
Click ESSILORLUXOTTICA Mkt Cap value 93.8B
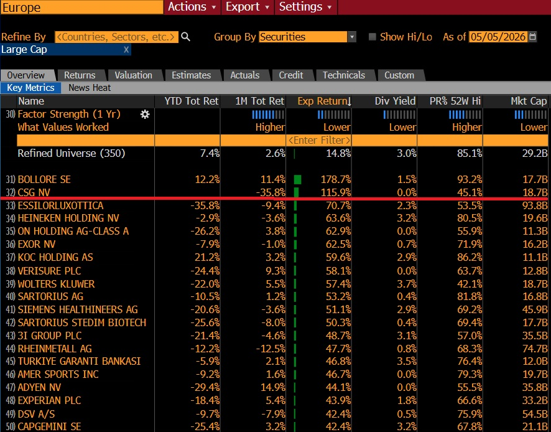click(x=535, y=205)
